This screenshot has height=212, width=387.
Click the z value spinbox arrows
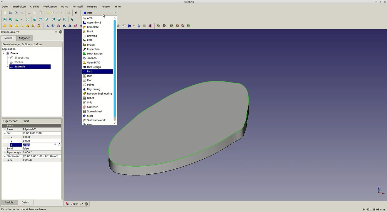tap(59, 145)
